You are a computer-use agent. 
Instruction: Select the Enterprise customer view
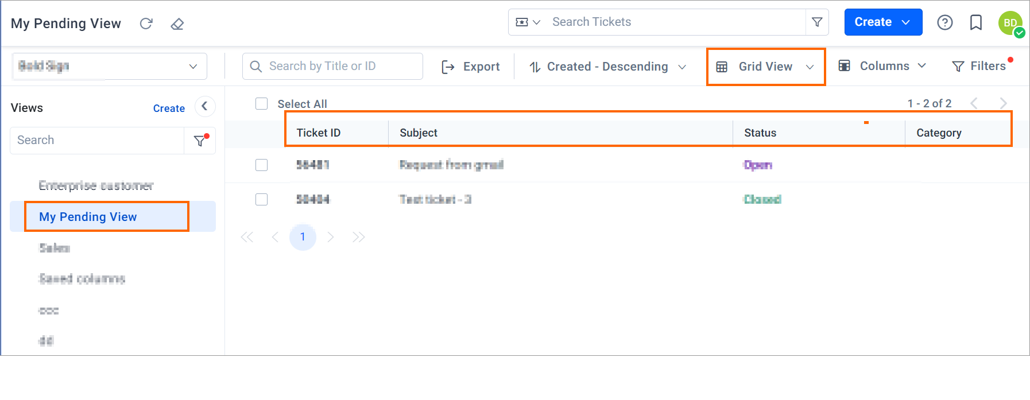[x=96, y=185]
